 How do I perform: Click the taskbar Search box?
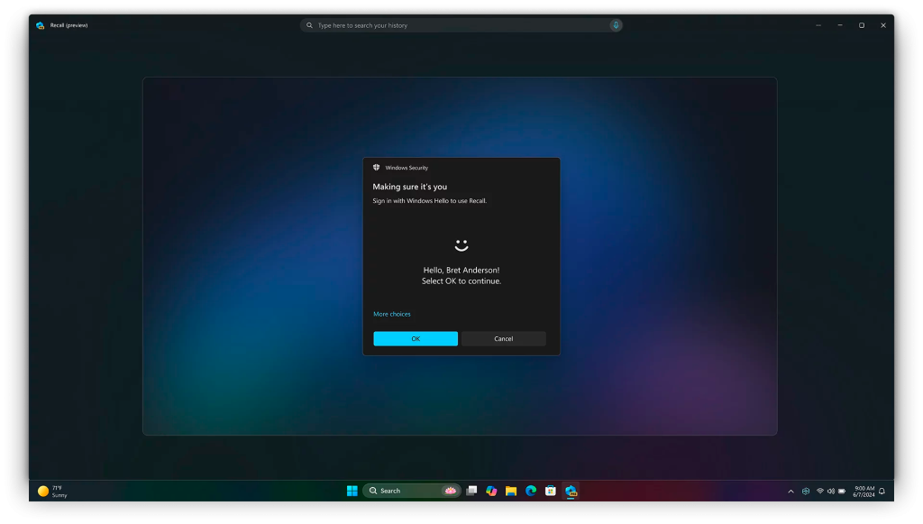(411, 491)
